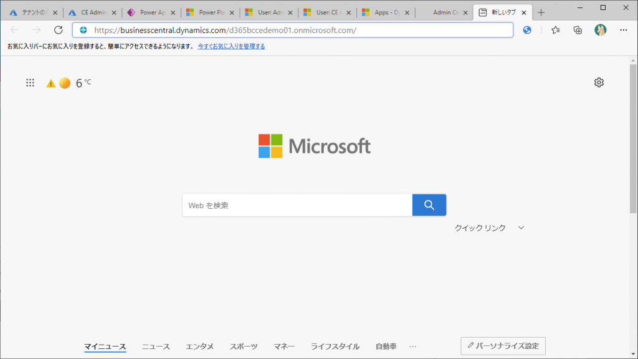
Task: Go back with the back arrow
Action: pos(15,30)
